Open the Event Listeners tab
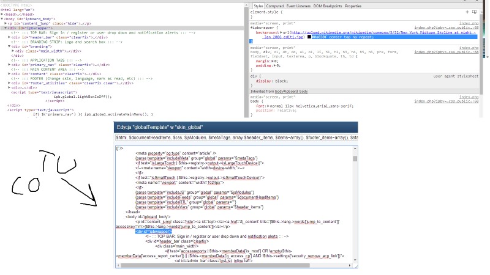The width and height of the screenshot is (490, 275). click(x=300, y=5)
